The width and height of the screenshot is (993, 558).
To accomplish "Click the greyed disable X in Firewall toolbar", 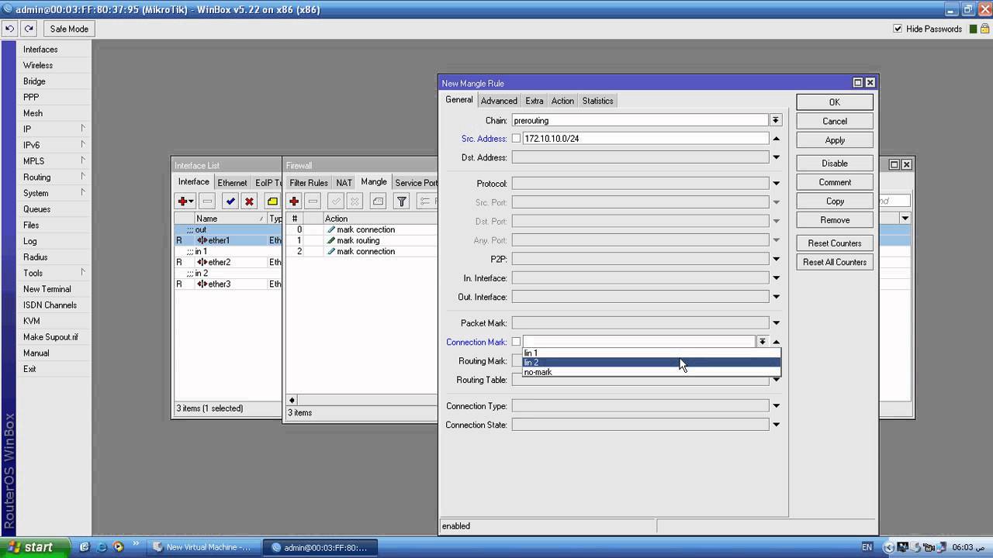I will [x=355, y=201].
